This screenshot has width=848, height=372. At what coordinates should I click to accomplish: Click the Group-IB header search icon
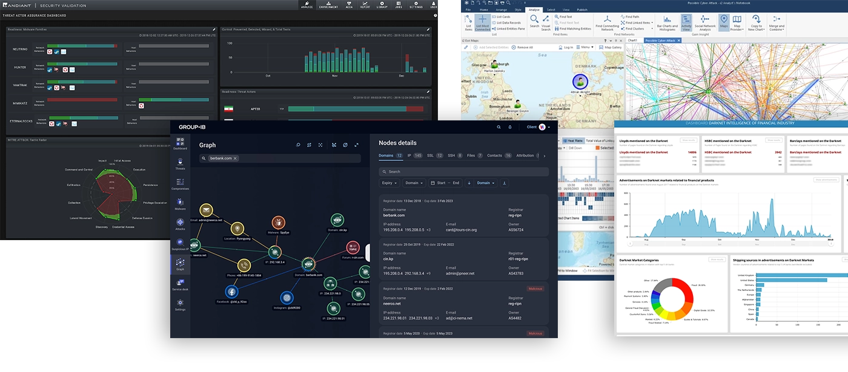pos(499,127)
